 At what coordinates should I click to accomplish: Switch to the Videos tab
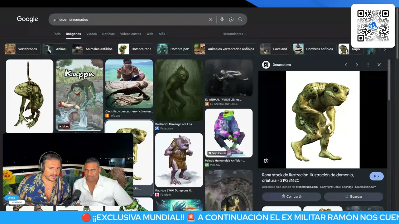point(92,34)
